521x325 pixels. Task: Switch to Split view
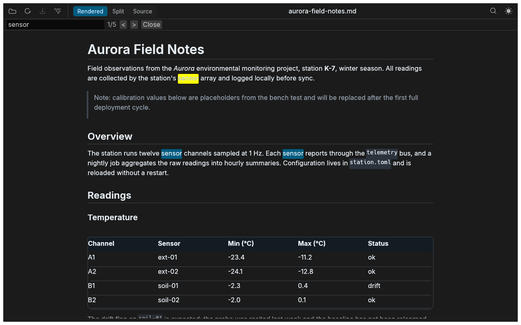click(x=118, y=11)
